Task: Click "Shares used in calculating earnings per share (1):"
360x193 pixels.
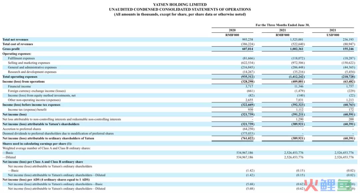Action: click(x=37, y=144)
